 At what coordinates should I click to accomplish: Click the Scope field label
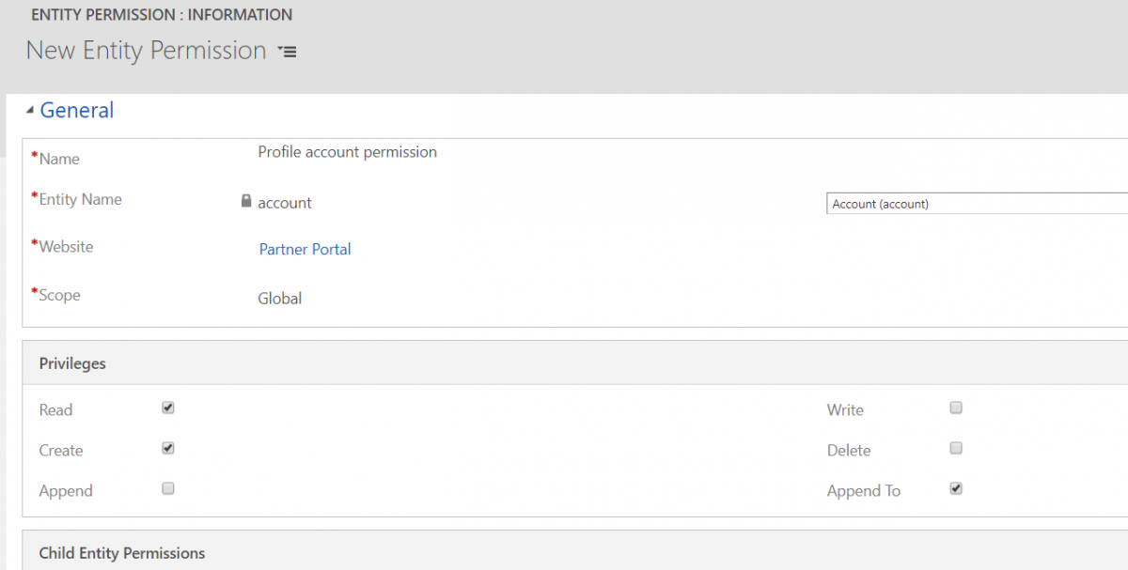click(x=59, y=295)
